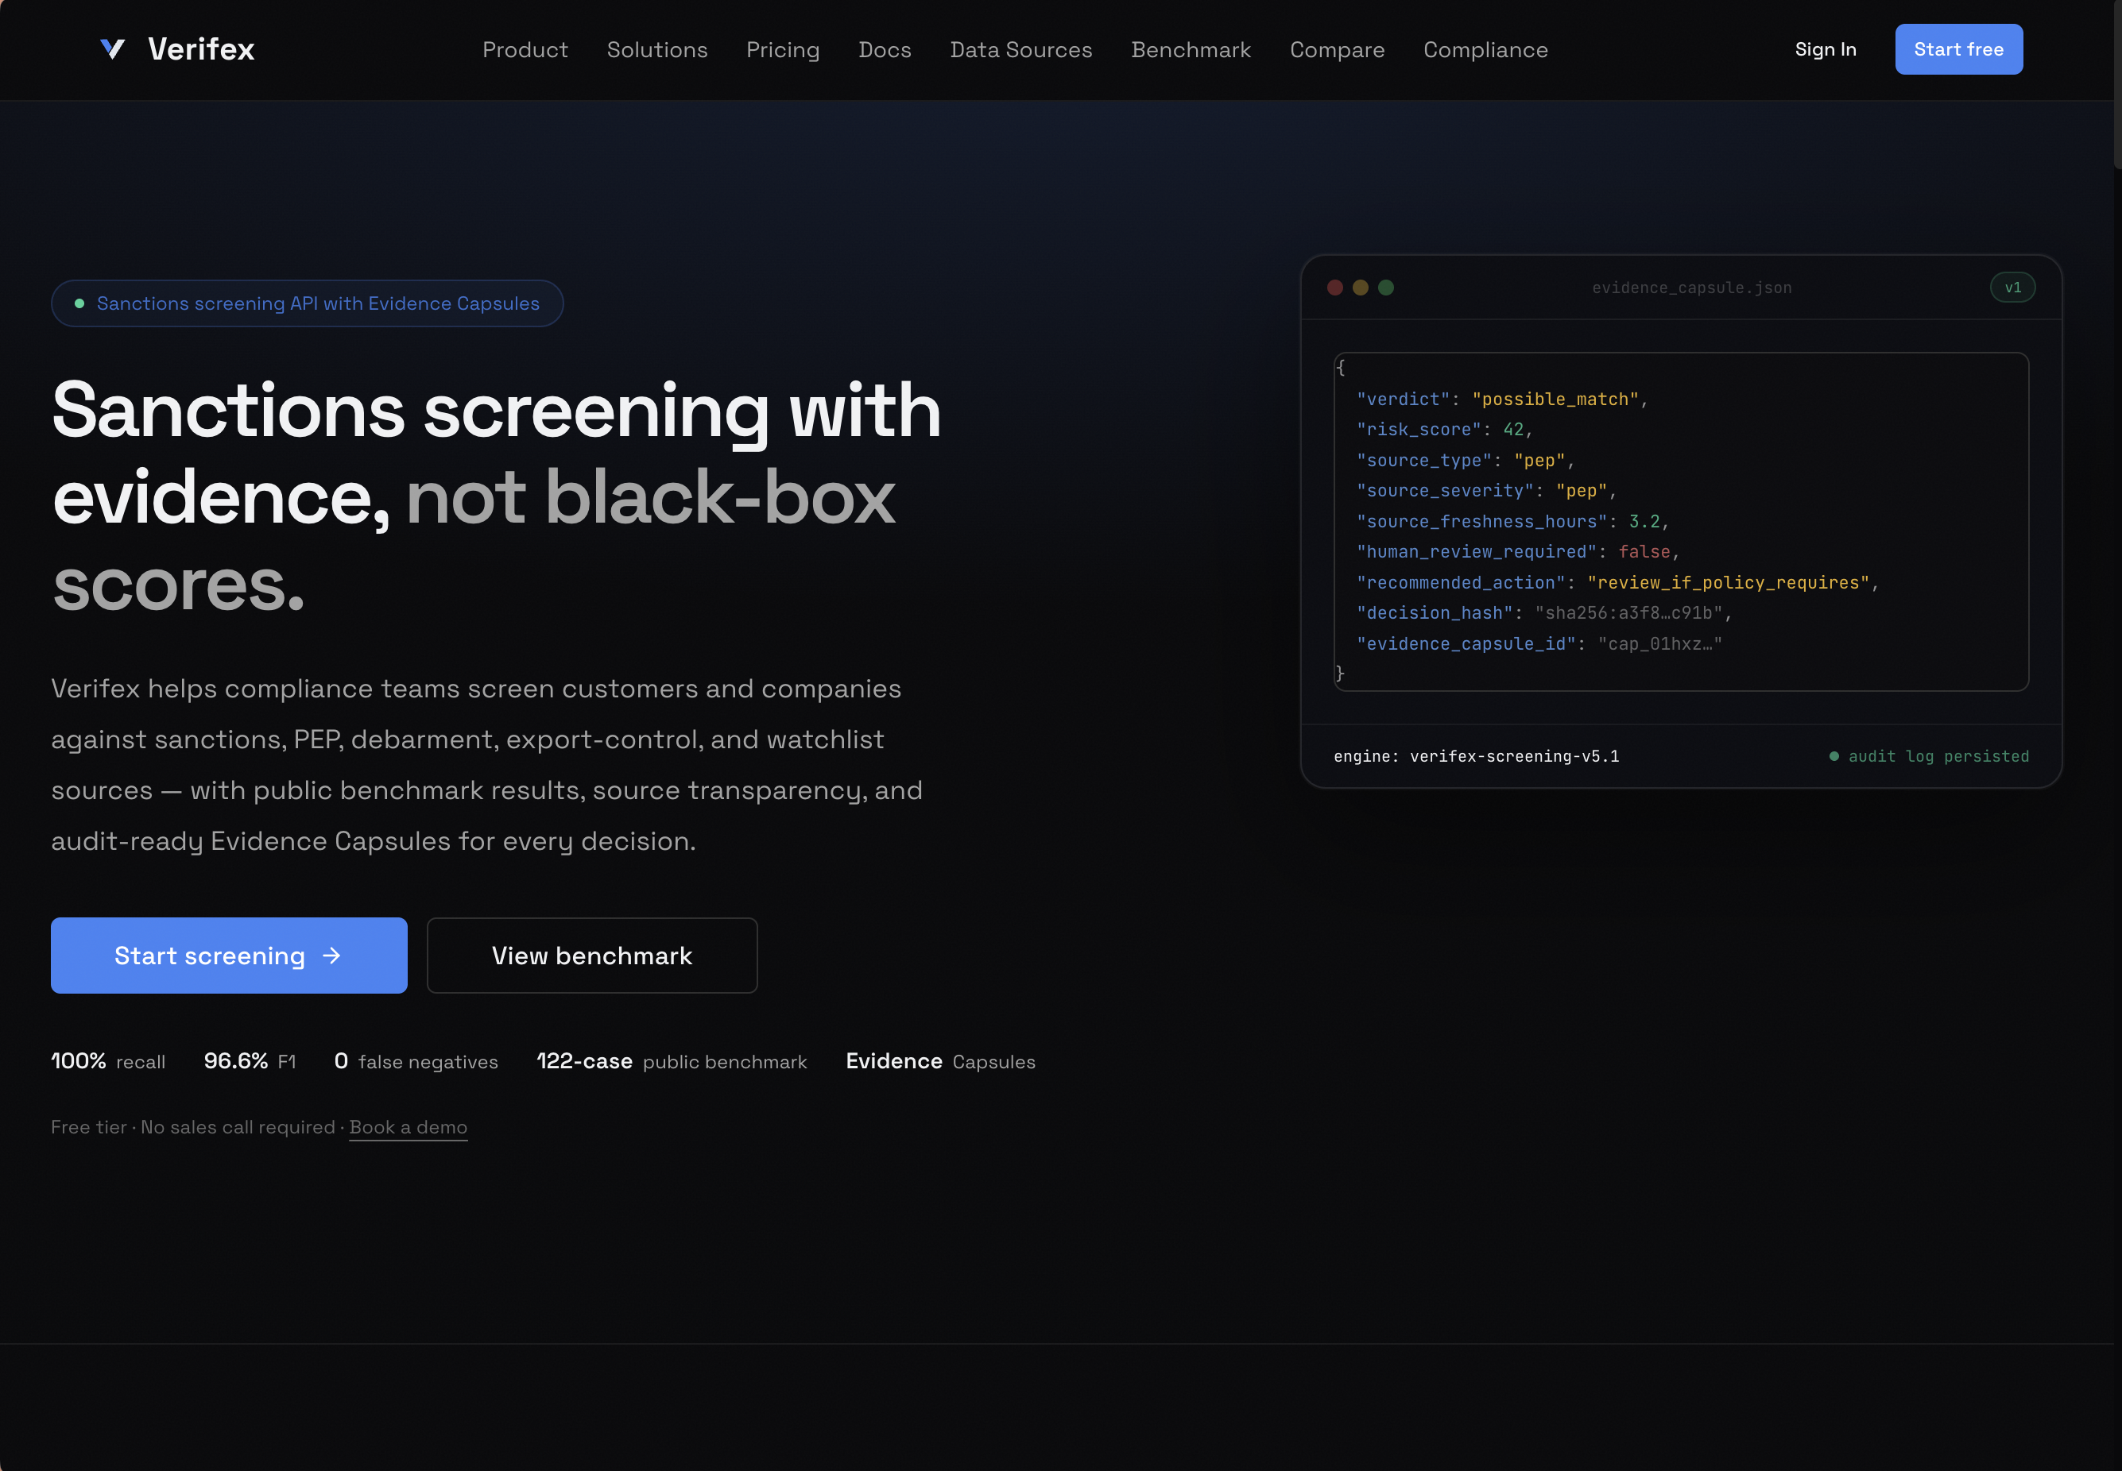Follow the Book a demo link
Image resolution: width=2122 pixels, height=1471 pixels.
coord(409,1127)
